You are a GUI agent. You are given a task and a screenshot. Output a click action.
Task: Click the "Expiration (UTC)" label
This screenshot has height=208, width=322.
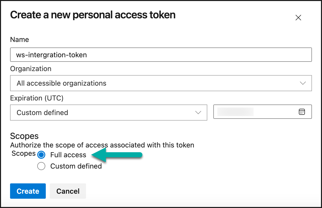[37, 98]
